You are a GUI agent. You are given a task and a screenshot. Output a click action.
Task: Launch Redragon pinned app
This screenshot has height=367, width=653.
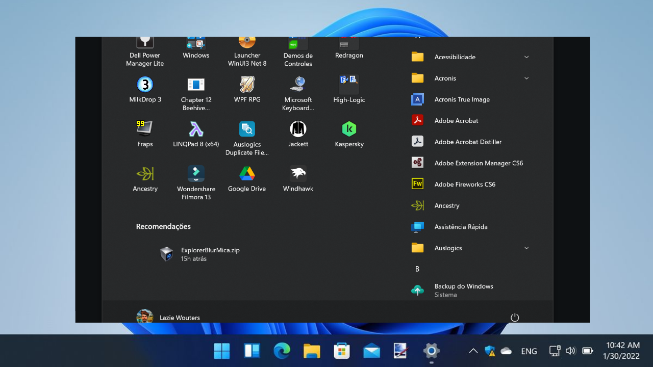pos(349,48)
